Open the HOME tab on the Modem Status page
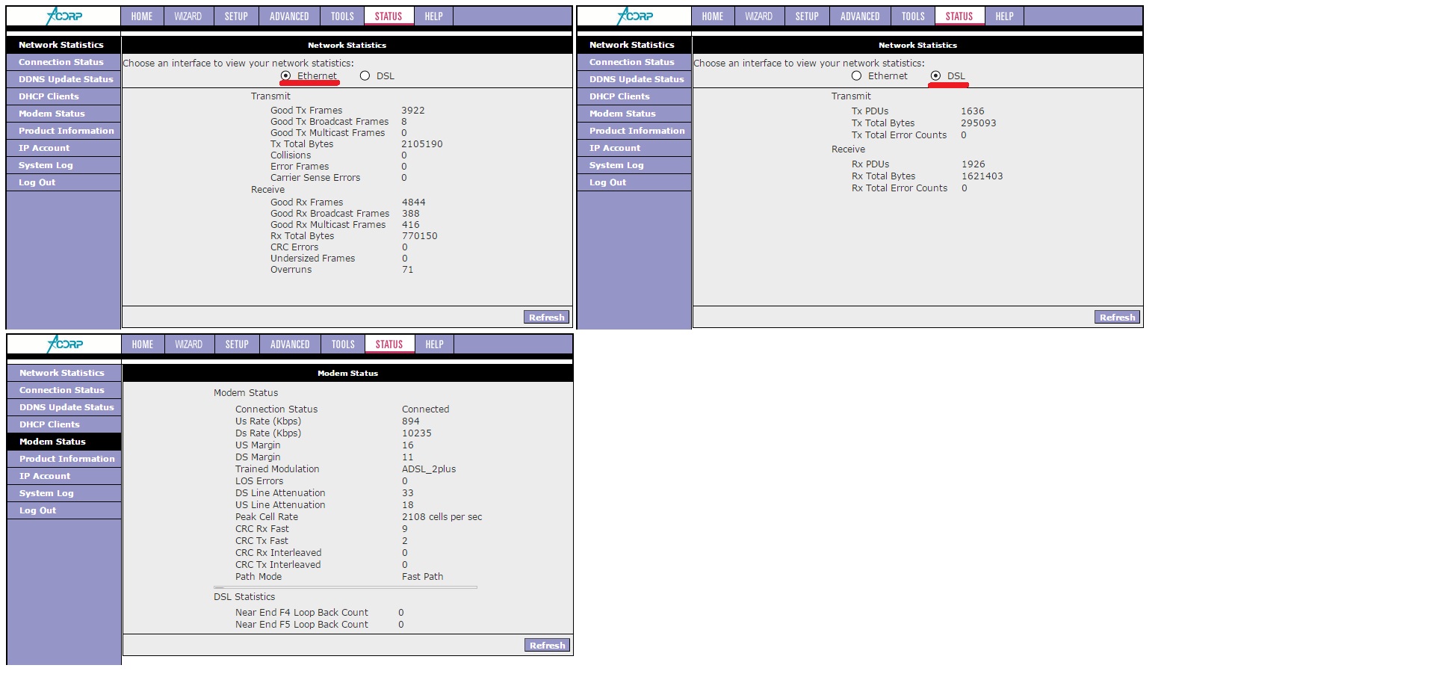 coord(142,344)
